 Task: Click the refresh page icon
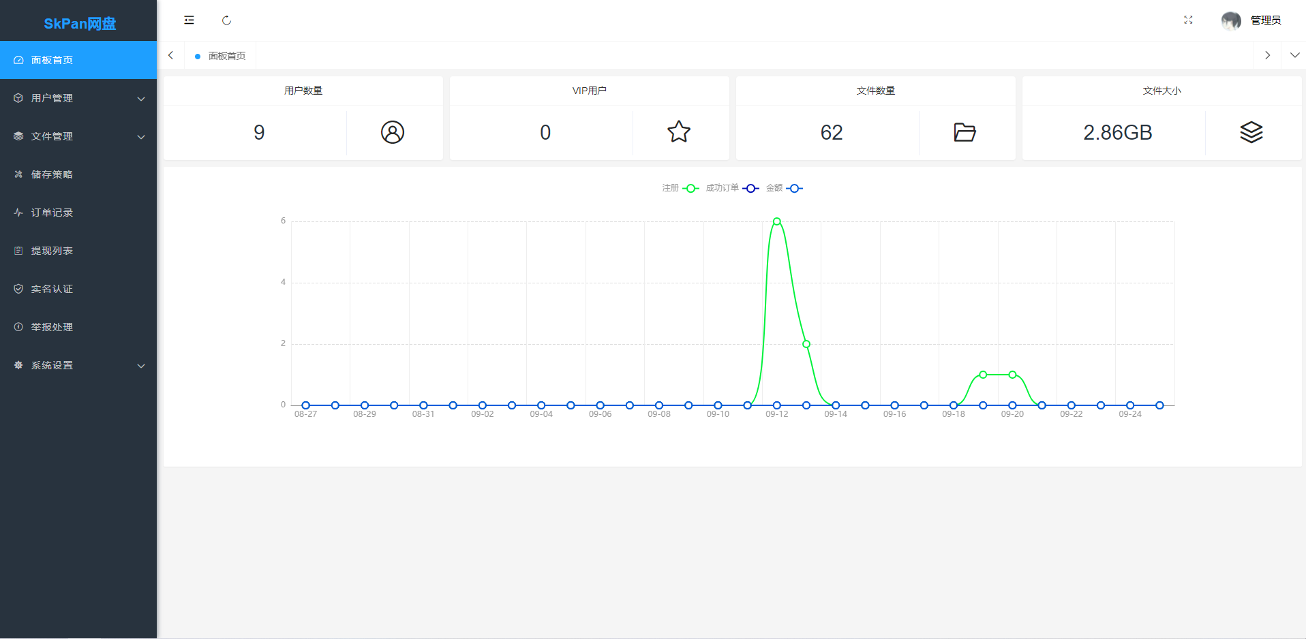pos(226,20)
